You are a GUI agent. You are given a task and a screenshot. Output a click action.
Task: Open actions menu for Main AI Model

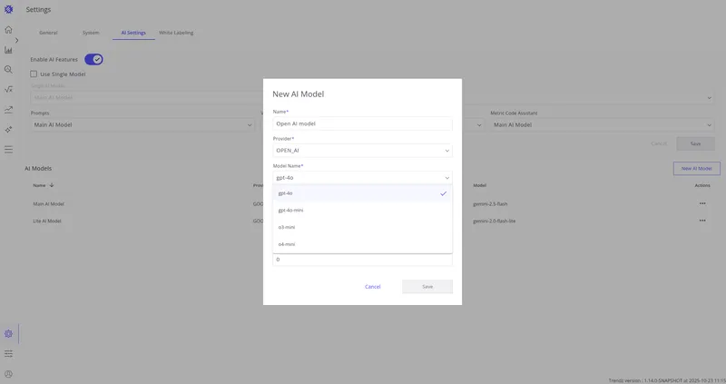tap(702, 203)
